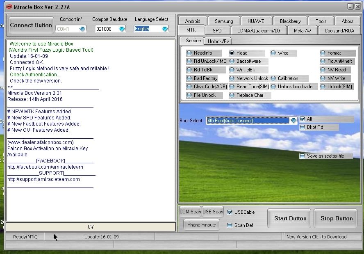Click the Miracle Box Version 2.31 line
The image size is (364, 254).
34,93
